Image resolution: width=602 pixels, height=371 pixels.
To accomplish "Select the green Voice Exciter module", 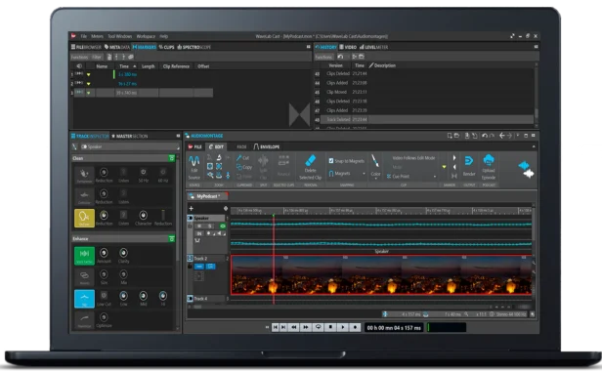I will 84,256.
